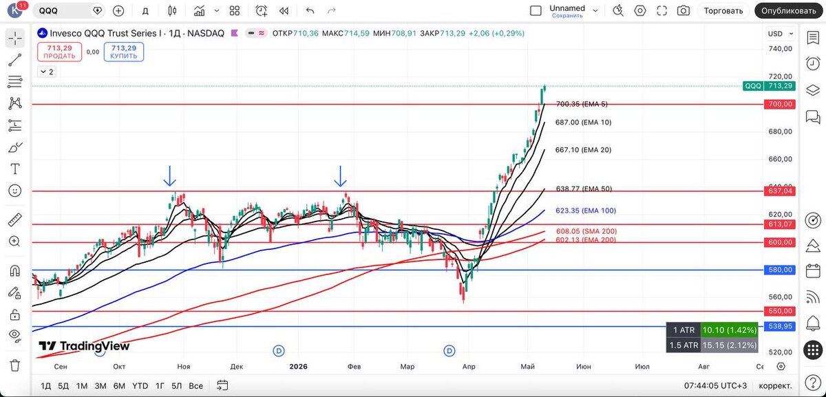Click the Опубликовать button

tap(790, 10)
